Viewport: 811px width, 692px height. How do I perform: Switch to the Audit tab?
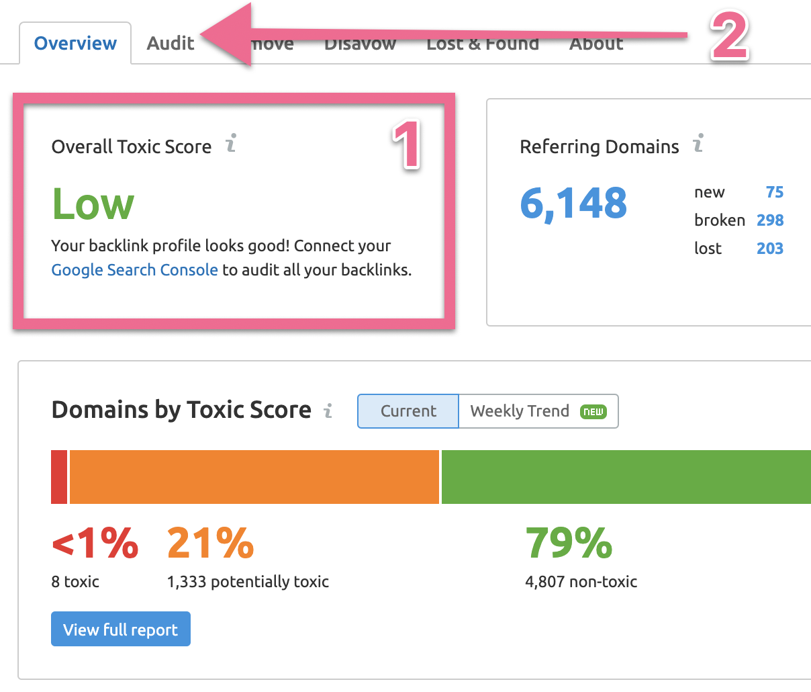[171, 44]
